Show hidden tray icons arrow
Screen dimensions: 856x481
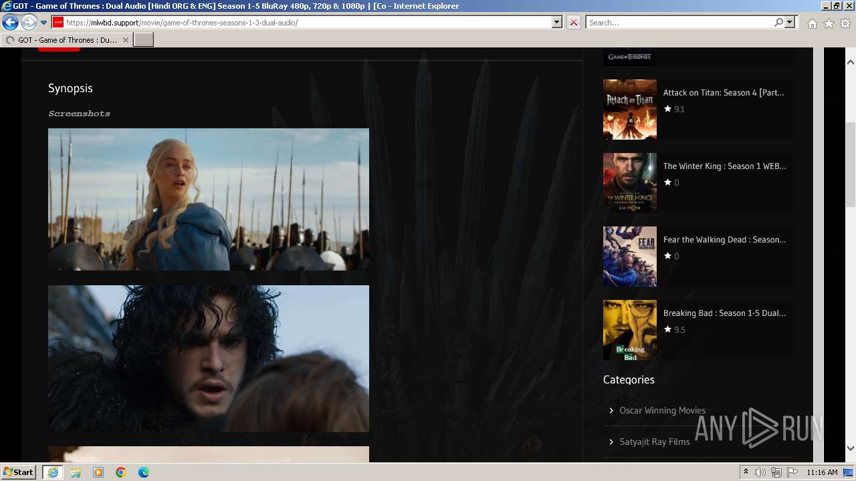746,472
